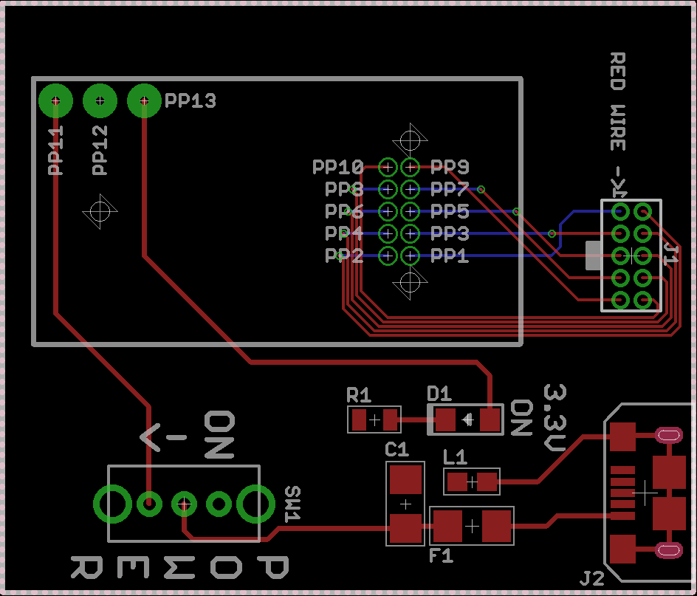Viewport: 697px width, 596px height.
Task: Select the pink oval pad on J2
Action: [x=669, y=435]
